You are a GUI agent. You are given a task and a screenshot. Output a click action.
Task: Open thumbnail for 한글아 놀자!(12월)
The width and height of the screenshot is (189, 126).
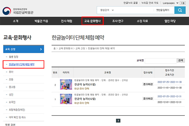click(66, 99)
